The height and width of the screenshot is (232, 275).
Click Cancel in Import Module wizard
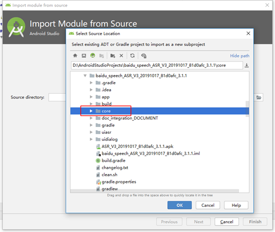tap(226, 222)
